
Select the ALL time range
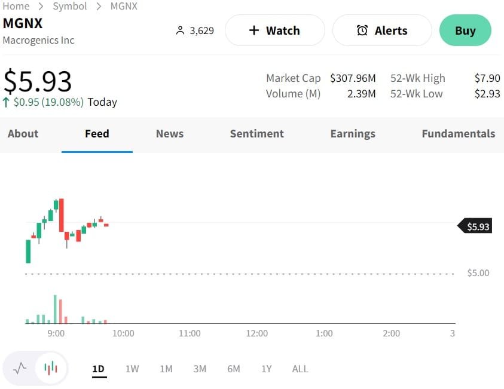[300, 369]
